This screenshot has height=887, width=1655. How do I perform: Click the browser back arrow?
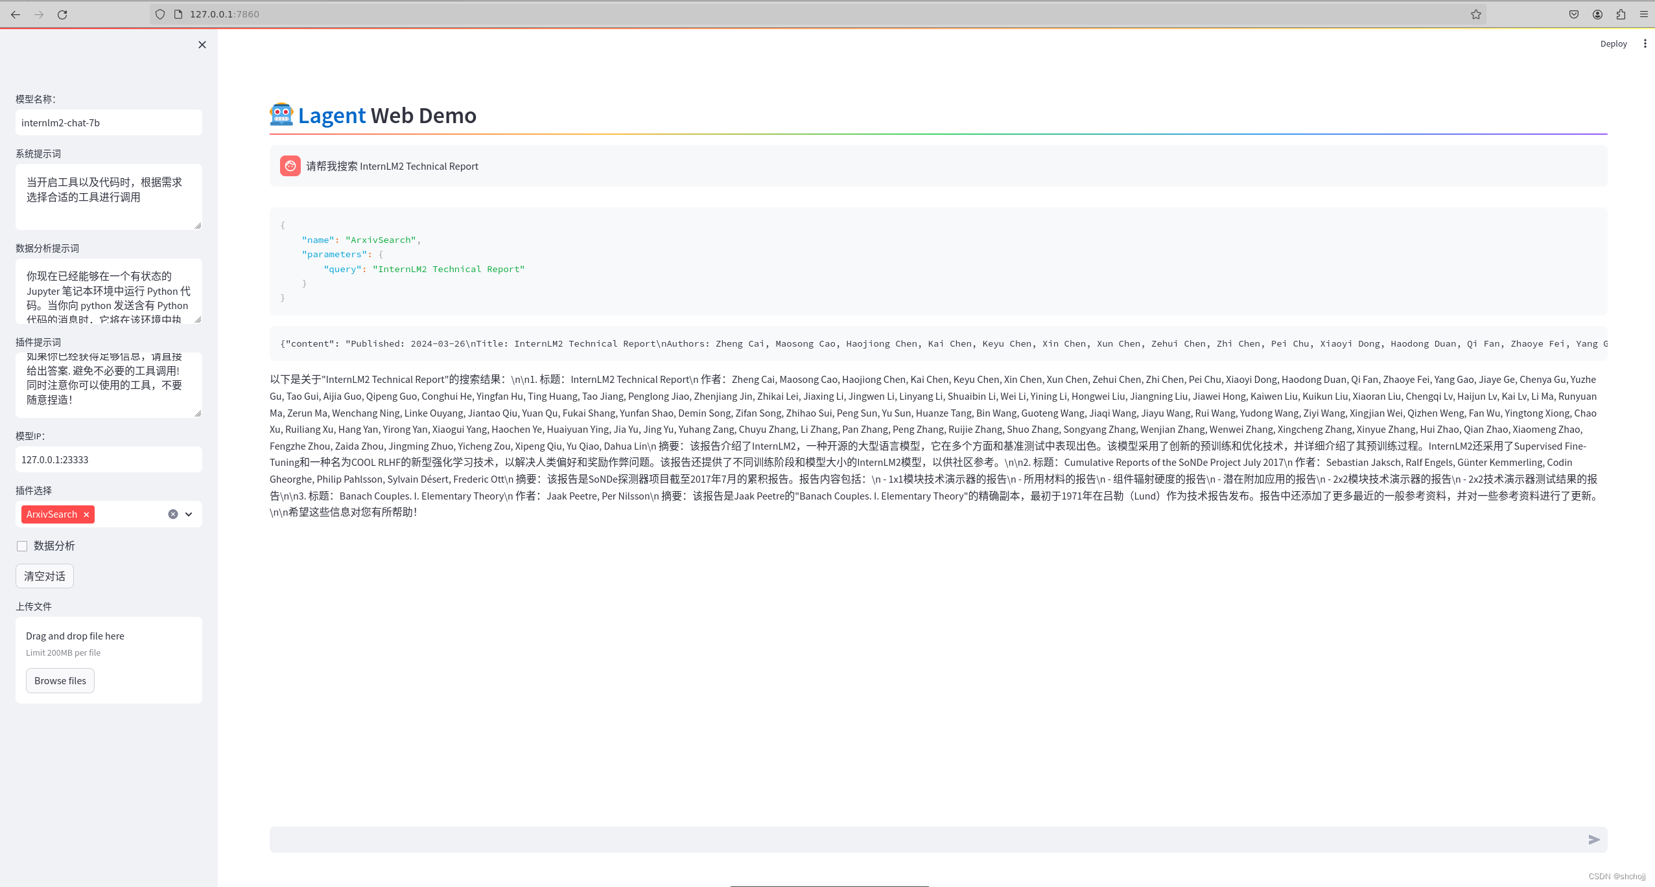pyautogui.click(x=16, y=14)
